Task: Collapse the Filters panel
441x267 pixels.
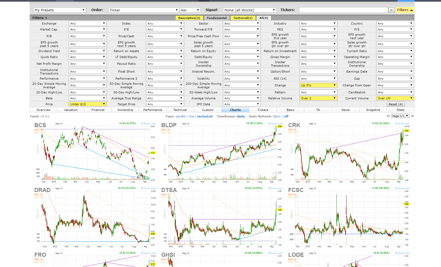Action: click(405, 10)
